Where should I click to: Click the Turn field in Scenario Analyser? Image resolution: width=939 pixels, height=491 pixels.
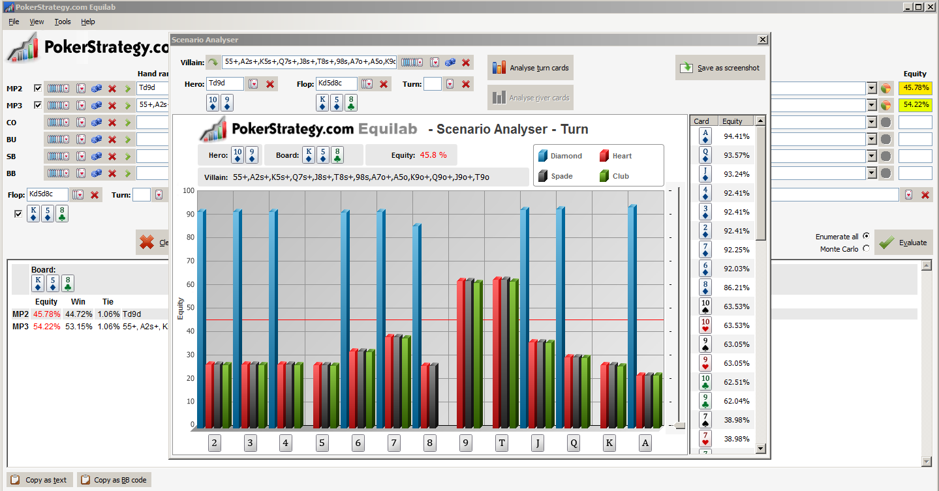(x=432, y=83)
